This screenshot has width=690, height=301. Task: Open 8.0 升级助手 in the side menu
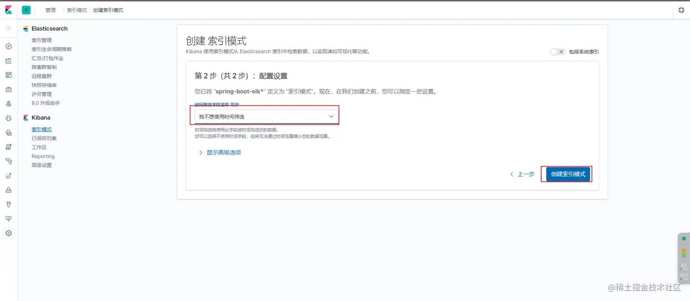(46, 103)
